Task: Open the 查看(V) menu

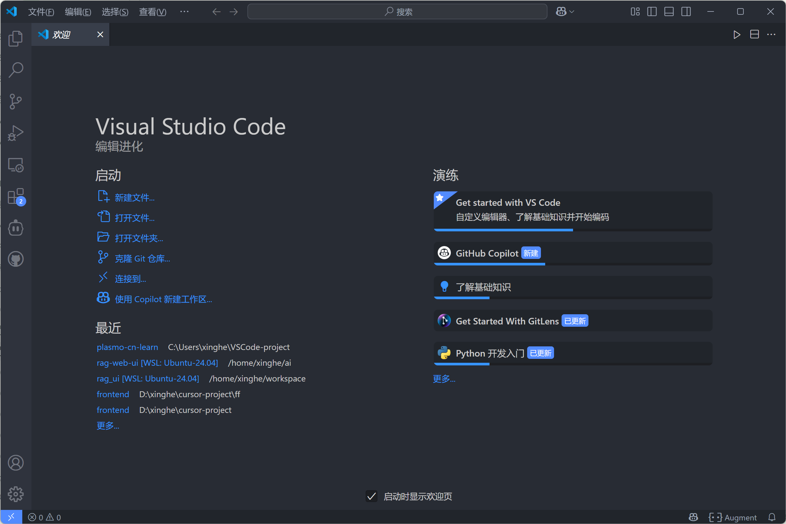Action: 152,12
